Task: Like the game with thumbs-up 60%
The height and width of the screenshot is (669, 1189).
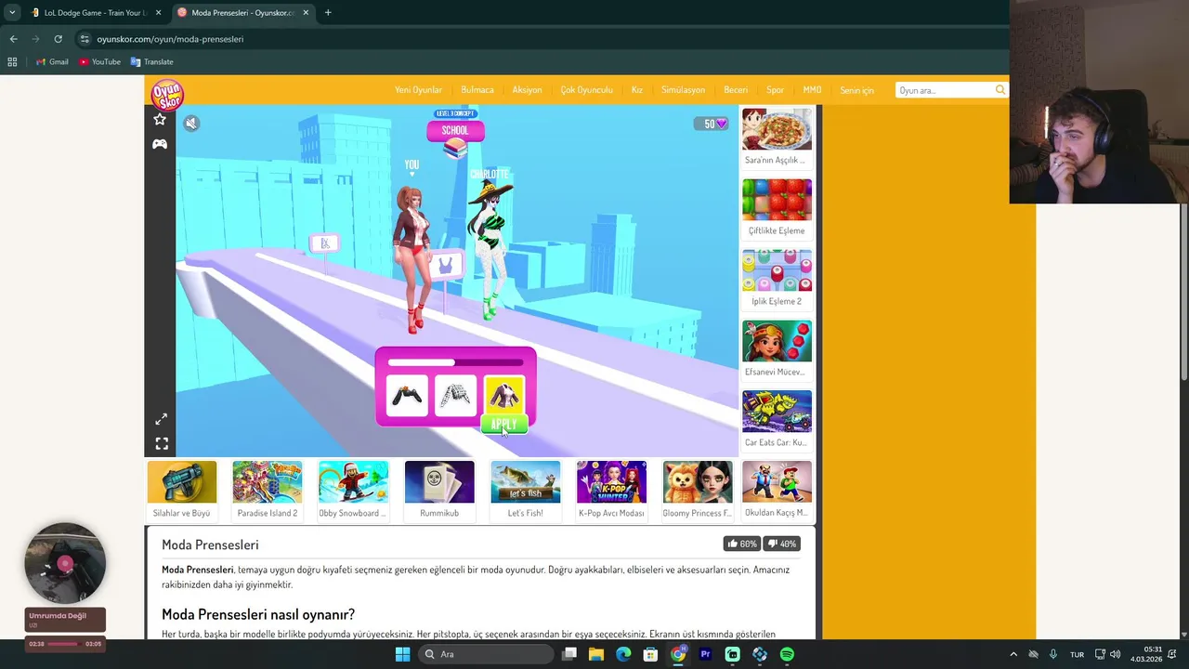Action: [742, 544]
